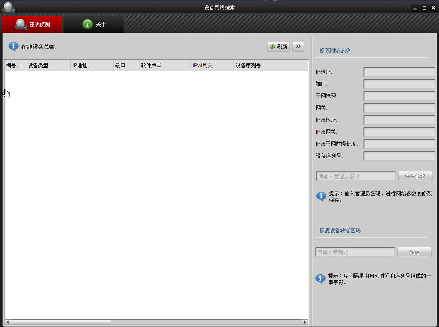Click the info bubble beside the password modification tip

[320, 197]
